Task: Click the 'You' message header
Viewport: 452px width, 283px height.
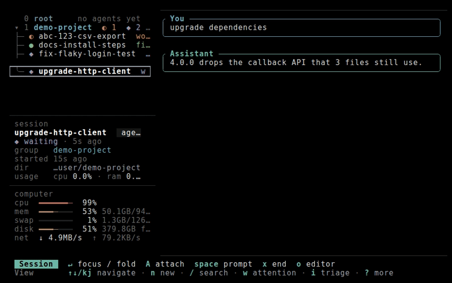Action: click(x=177, y=19)
